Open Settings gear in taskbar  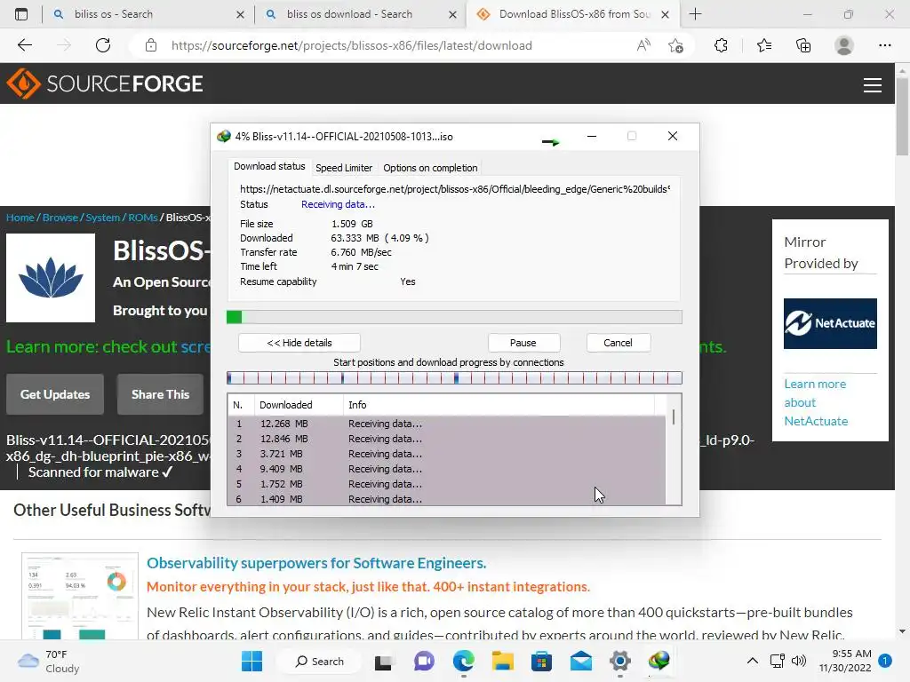(619, 661)
